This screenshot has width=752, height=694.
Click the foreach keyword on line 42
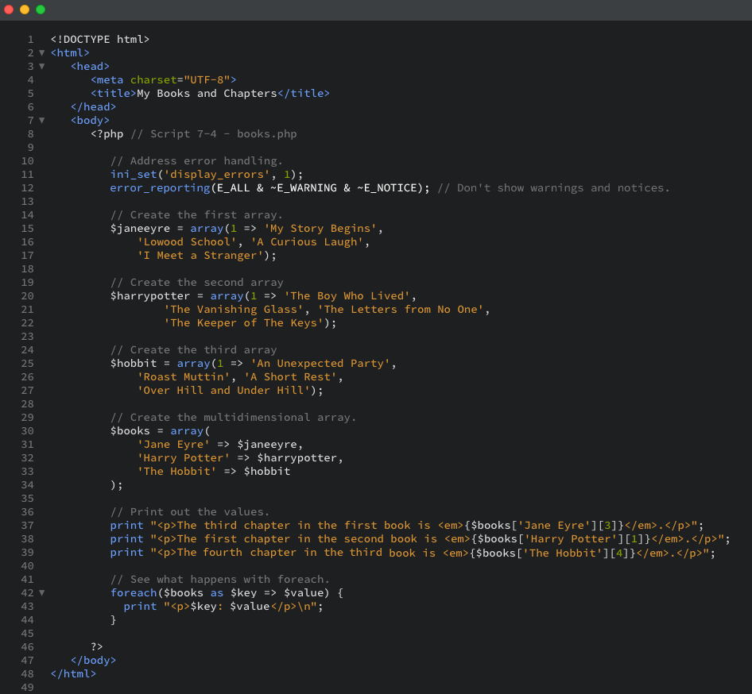(134, 592)
